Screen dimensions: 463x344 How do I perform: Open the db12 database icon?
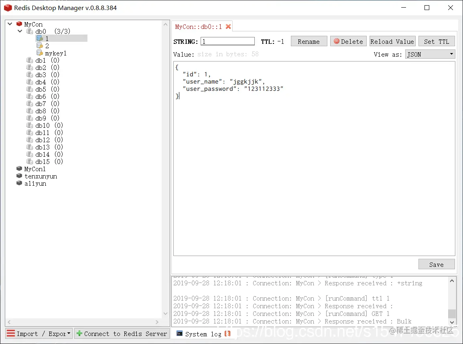tap(30, 140)
